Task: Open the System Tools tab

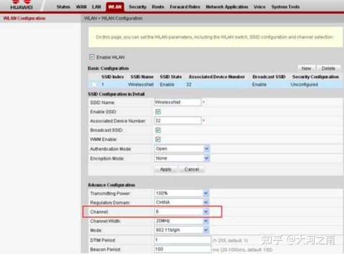Action: pos(286,7)
